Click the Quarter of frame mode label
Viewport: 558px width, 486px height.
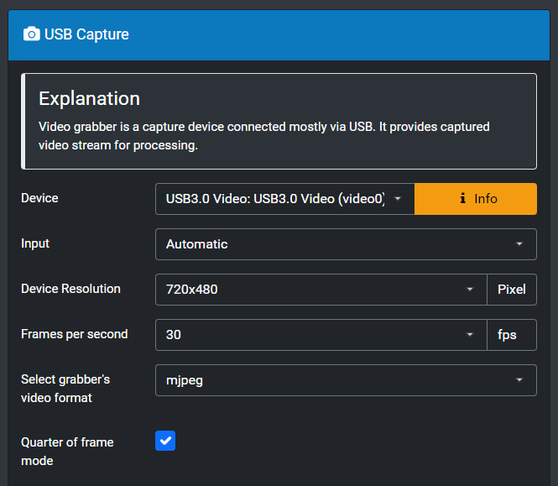pyautogui.click(x=67, y=451)
